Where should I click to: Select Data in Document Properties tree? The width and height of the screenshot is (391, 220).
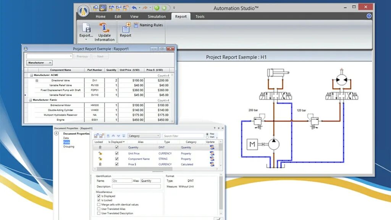(66, 138)
